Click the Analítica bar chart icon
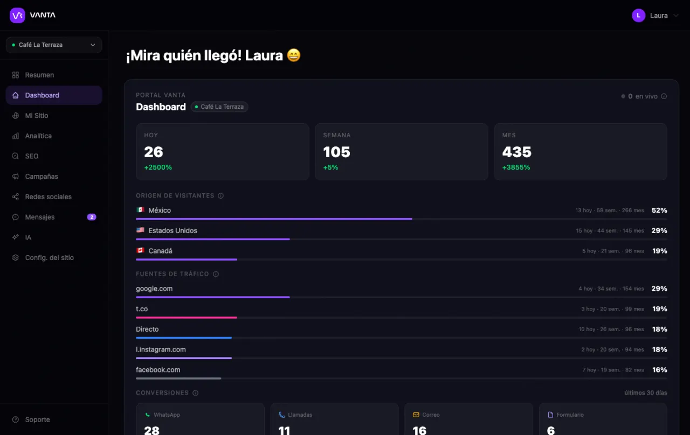 16,136
